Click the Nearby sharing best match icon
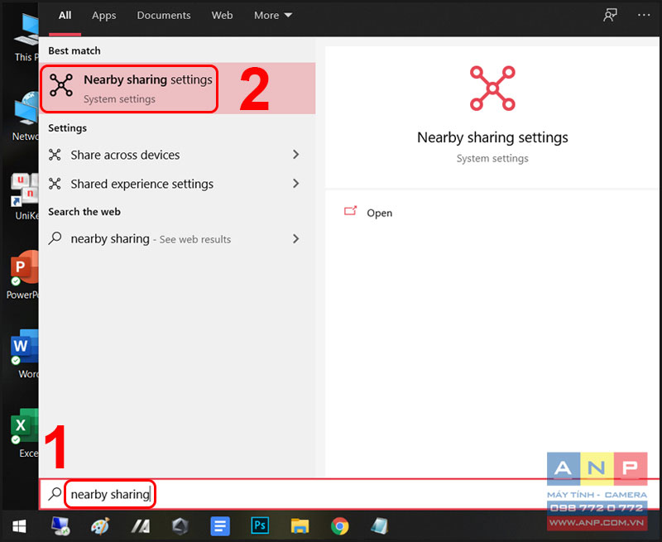 point(61,85)
